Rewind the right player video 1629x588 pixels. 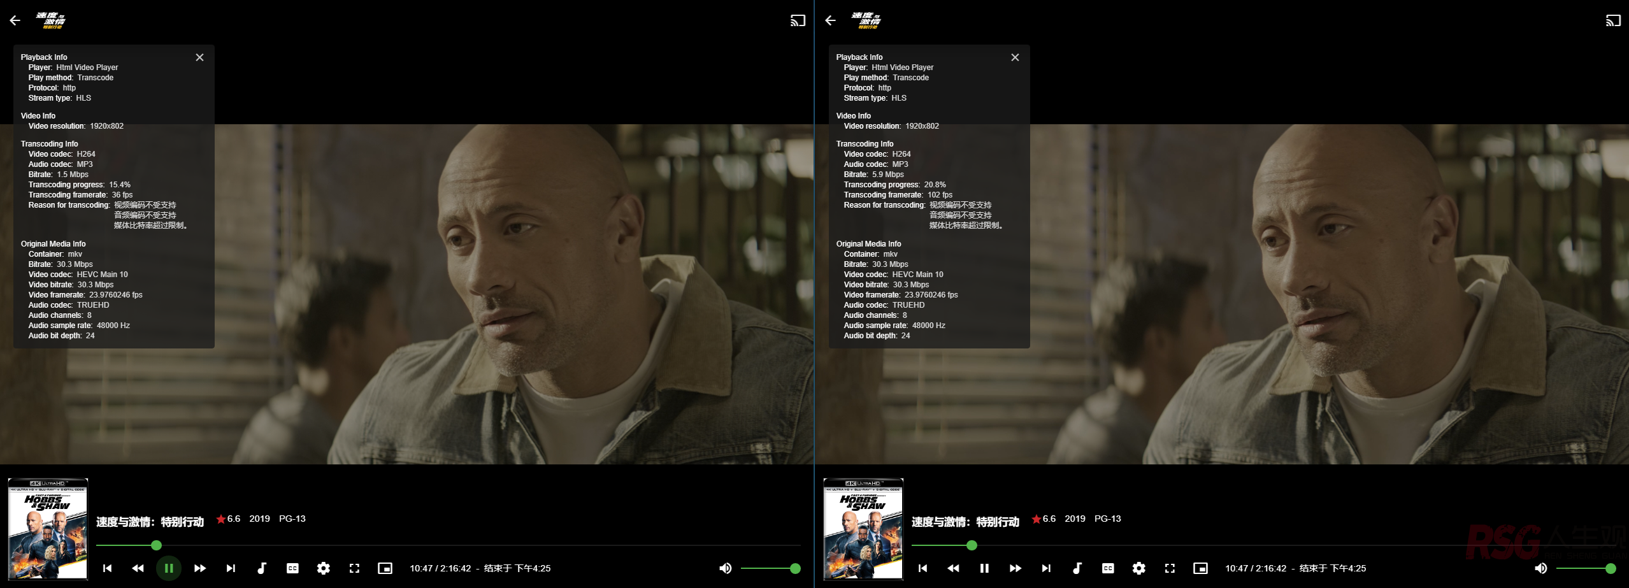[x=953, y=568]
